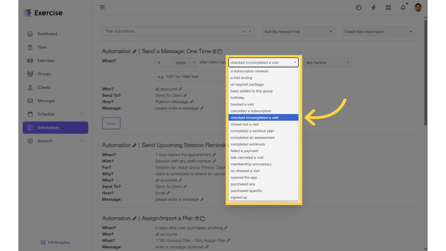The image size is (446, 251).
Task: Edit 'Platform Message' using its pencil icon
Action: [x=192, y=102]
